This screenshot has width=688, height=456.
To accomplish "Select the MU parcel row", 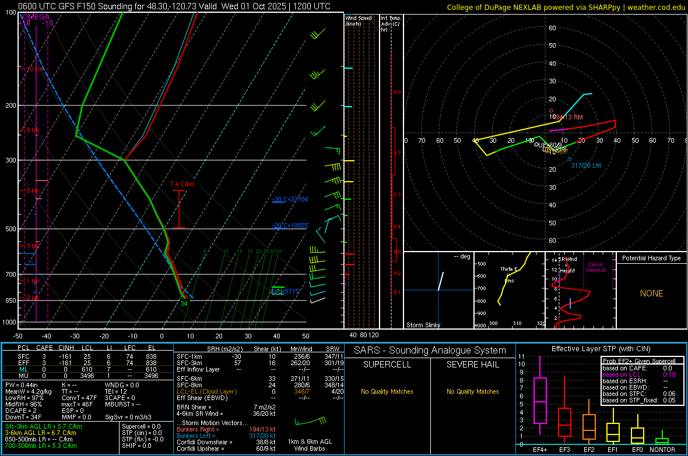I will pos(88,375).
